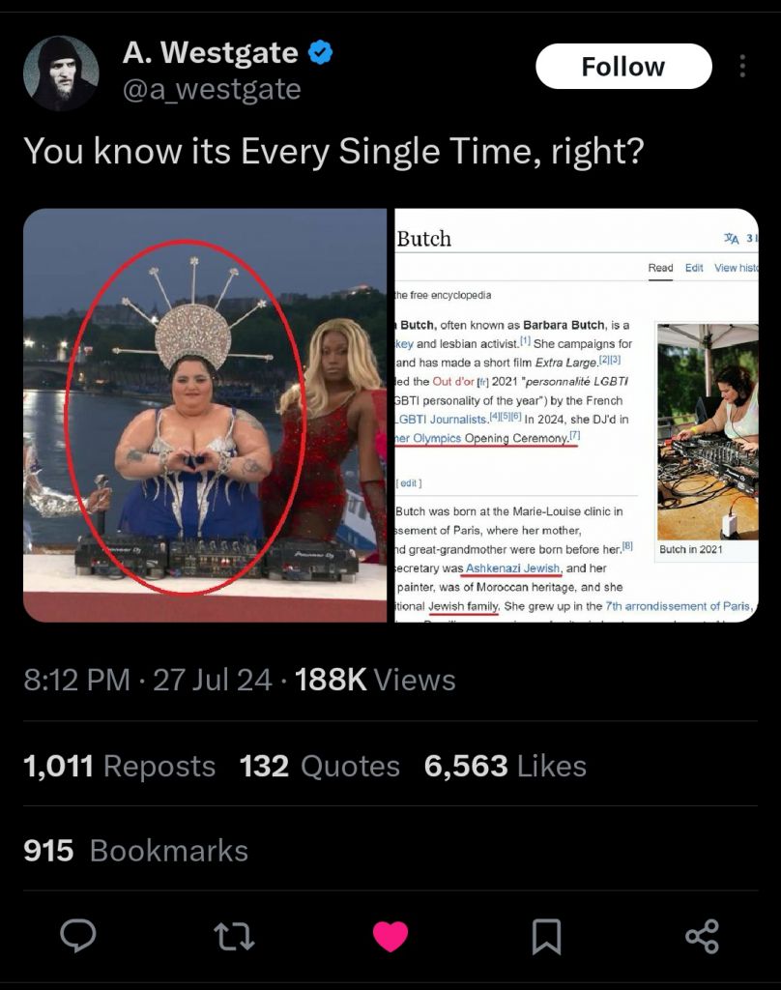Open A. Westgate's profile avatar
The image size is (781, 990).
[61, 73]
